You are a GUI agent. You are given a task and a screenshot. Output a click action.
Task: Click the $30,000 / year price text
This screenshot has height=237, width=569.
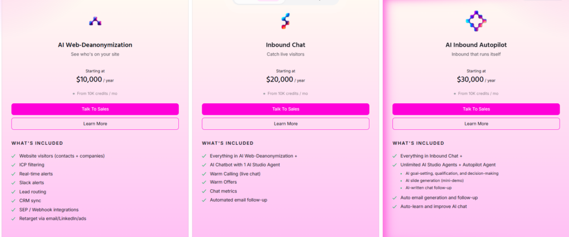(x=476, y=79)
